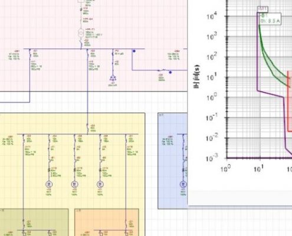Image resolution: width=292 pixels, height=236 pixels.
Task: Select the rightmost motor symbol in the yellow panel
Action: [100, 185]
